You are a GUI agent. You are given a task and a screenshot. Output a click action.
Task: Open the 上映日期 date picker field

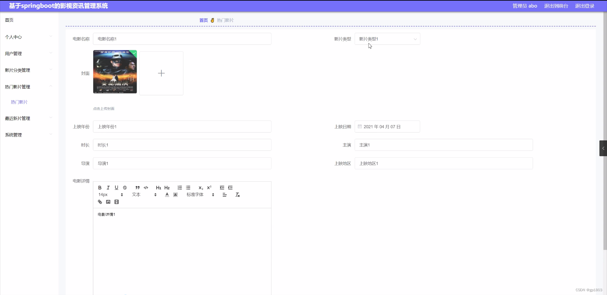point(387,127)
